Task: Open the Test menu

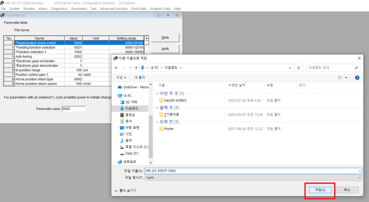Action: pos(94,9)
